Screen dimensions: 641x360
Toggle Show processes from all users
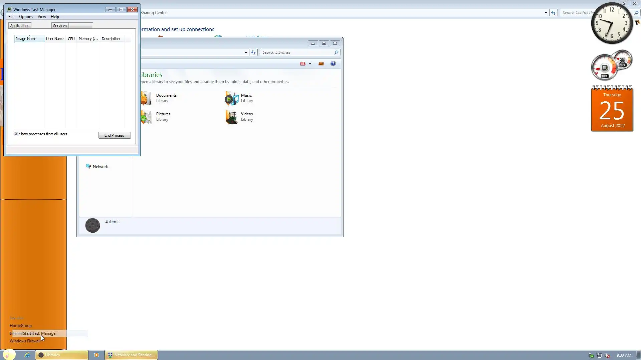point(16,134)
